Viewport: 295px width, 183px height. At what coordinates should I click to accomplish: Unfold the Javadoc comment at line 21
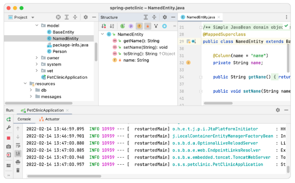click(201, 27)
